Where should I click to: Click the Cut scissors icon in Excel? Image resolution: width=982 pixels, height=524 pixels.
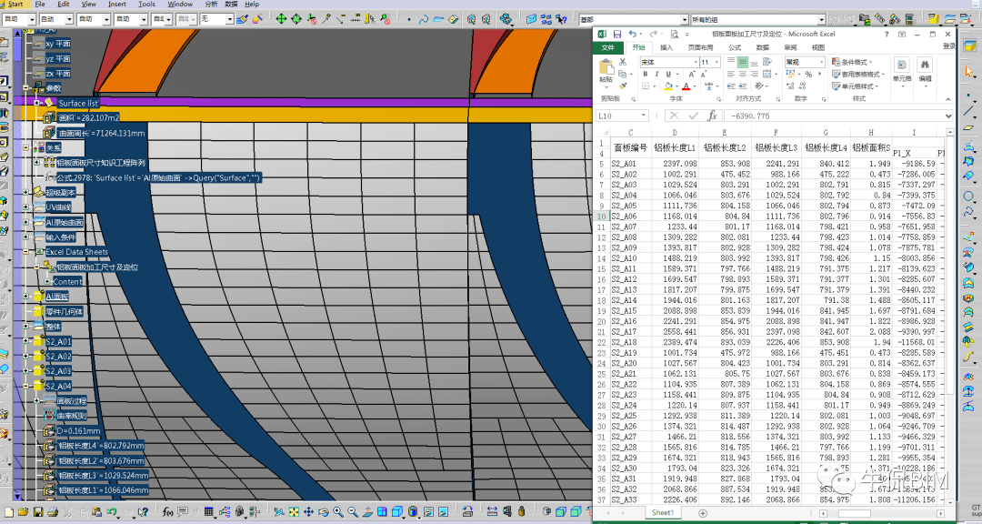tap(623, 62)
